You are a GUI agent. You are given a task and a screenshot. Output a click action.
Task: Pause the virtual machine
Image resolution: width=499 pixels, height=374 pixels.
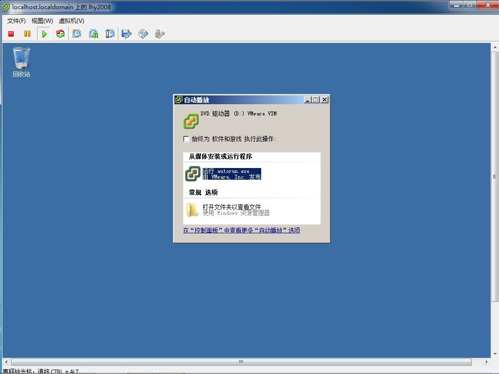coord(27,34)
